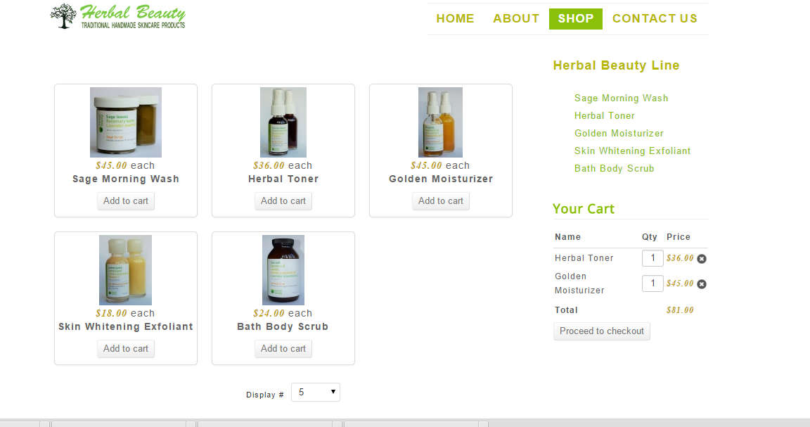Add Golden Moisturizer to cart
The height and width of the screenshot is (427, 810).
(441, 201)
